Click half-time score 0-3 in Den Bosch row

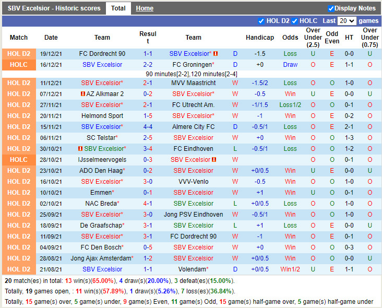pyautogui.click(x=349, y=247)
